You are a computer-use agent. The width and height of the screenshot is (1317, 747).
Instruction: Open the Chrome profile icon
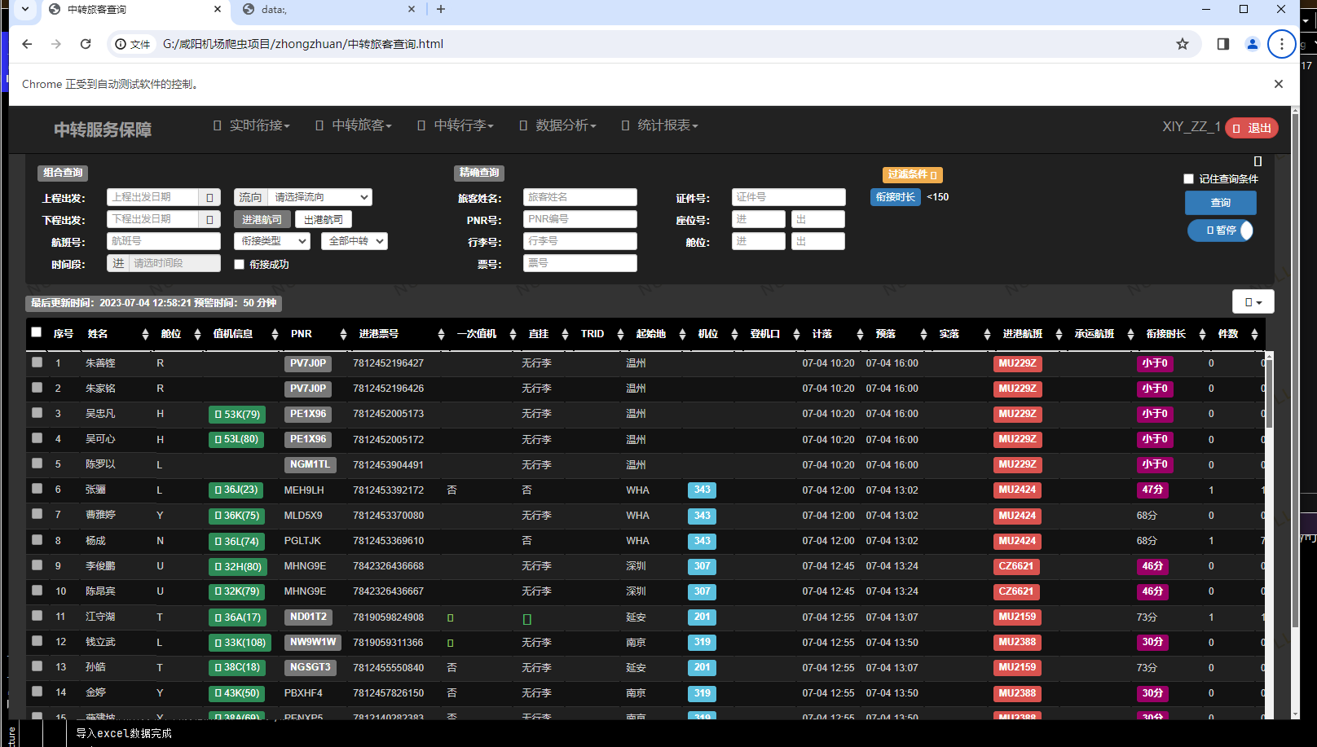tap(1253, 44)
